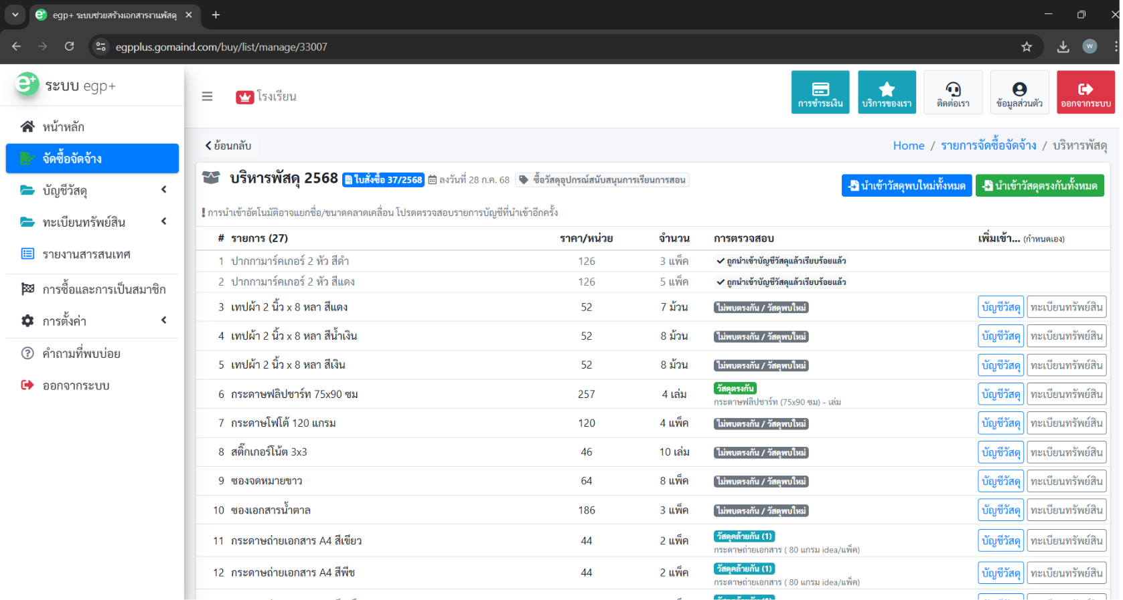Click นำเข้าวัสดุตรงกันทั้งหมด green button
1123x600 pixels.
[1039, 186]
